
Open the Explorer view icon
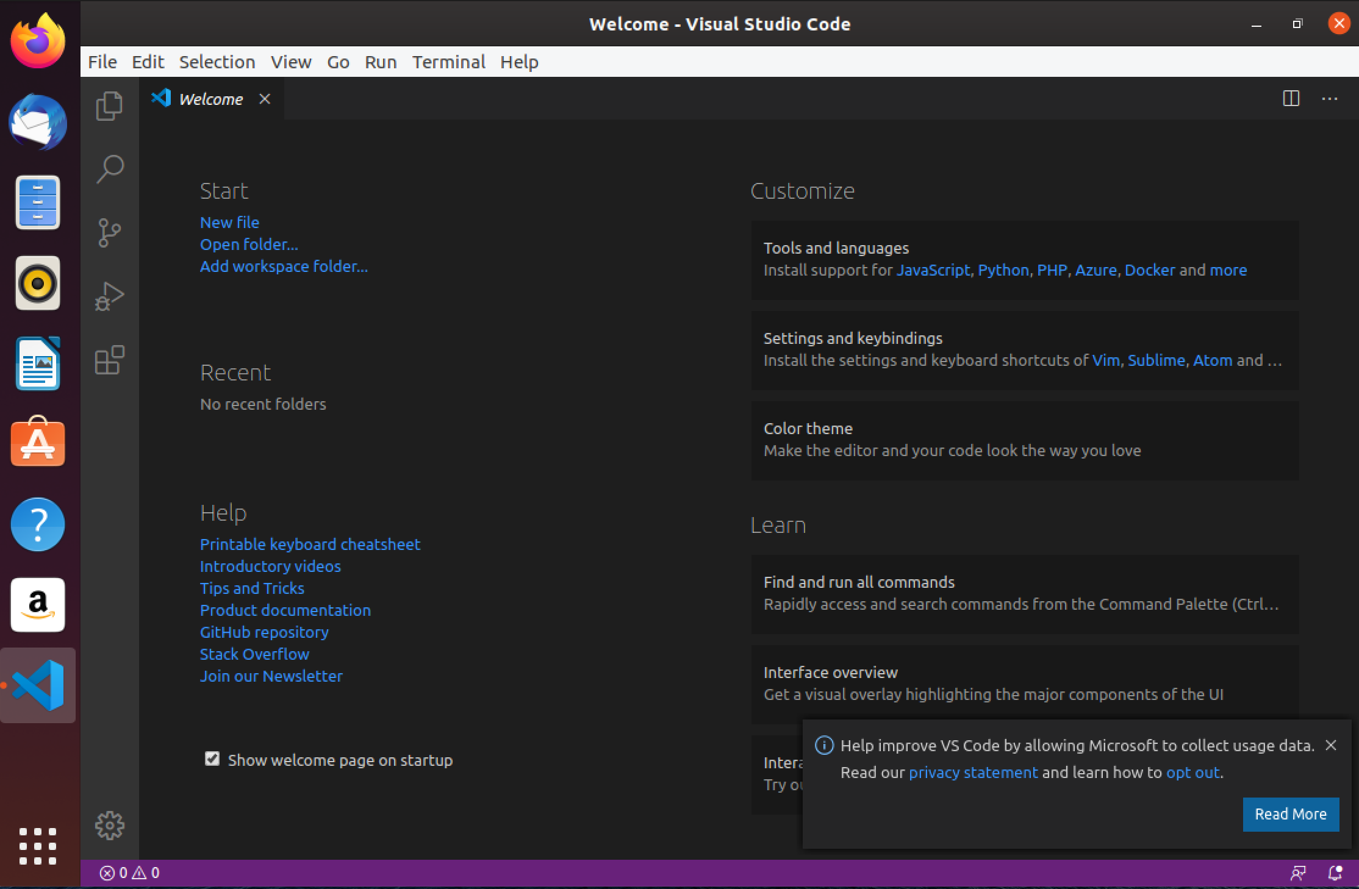coord(110,106)
